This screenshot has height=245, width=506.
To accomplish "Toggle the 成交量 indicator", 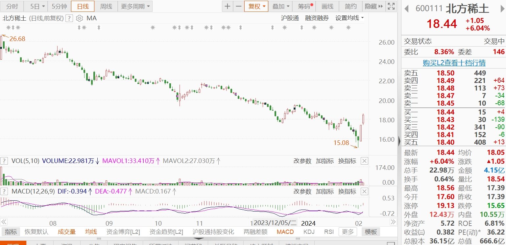I will tap(67, 232).
